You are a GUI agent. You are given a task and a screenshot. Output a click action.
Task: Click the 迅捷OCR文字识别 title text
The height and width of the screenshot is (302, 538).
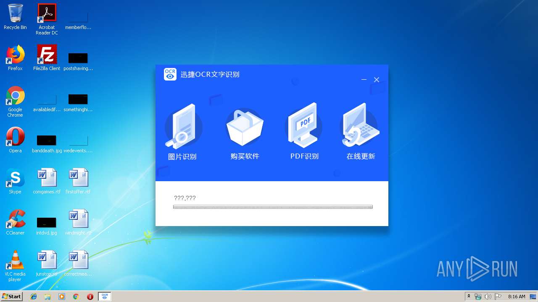click(x=210, y=74)
